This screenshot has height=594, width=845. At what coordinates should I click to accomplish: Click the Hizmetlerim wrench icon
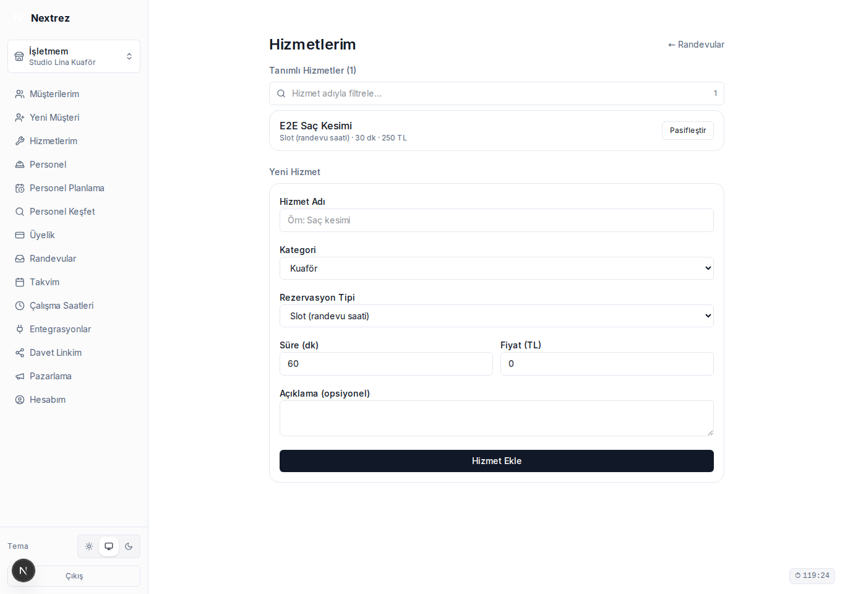(20, 141)
